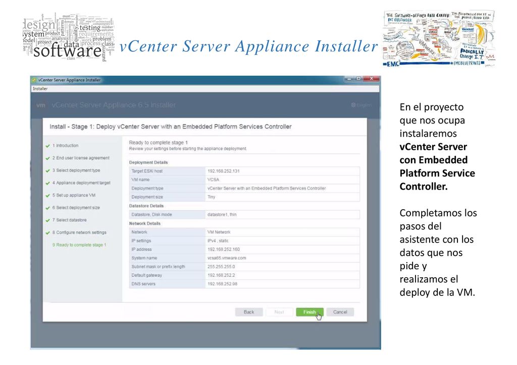517x365 pixels.
Task: Select the deployment size value Tiny
Action: click(212, 197)
